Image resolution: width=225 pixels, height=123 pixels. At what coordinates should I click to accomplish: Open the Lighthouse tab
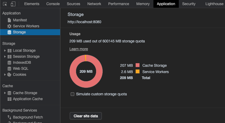[214, 4]
